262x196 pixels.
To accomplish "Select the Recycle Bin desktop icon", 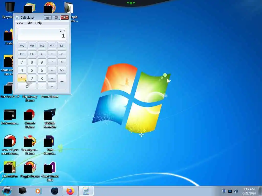I will (8, 10).
